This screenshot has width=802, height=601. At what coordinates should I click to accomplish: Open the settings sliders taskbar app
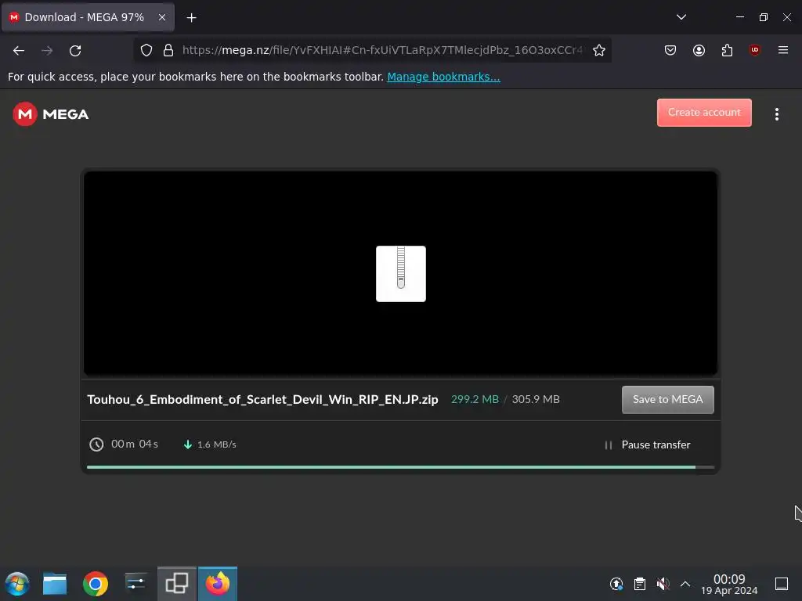135,583
